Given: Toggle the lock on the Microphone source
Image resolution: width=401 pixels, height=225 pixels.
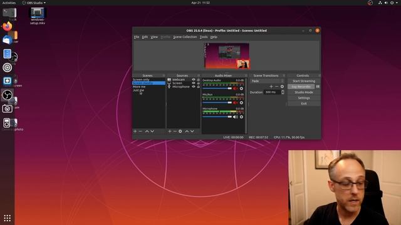Looking at the screenshot, I should tap(198, 87).
